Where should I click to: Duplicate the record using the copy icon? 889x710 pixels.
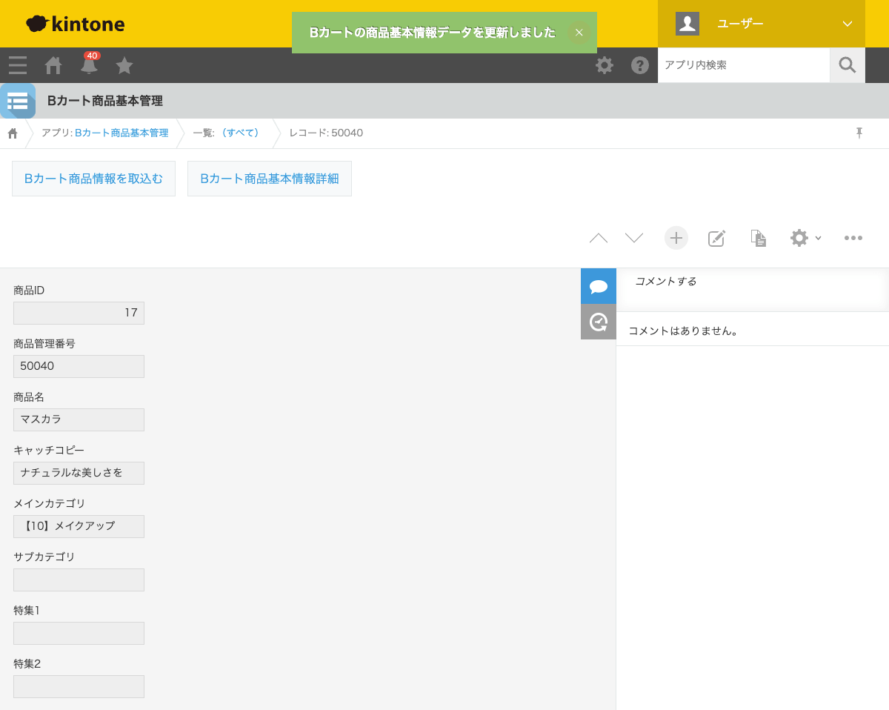click(x=758, y=238)
